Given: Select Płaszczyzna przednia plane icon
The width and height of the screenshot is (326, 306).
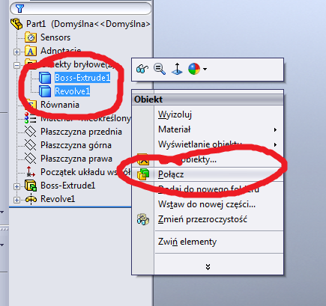Looking at the screenshot, I should [31, 132].
